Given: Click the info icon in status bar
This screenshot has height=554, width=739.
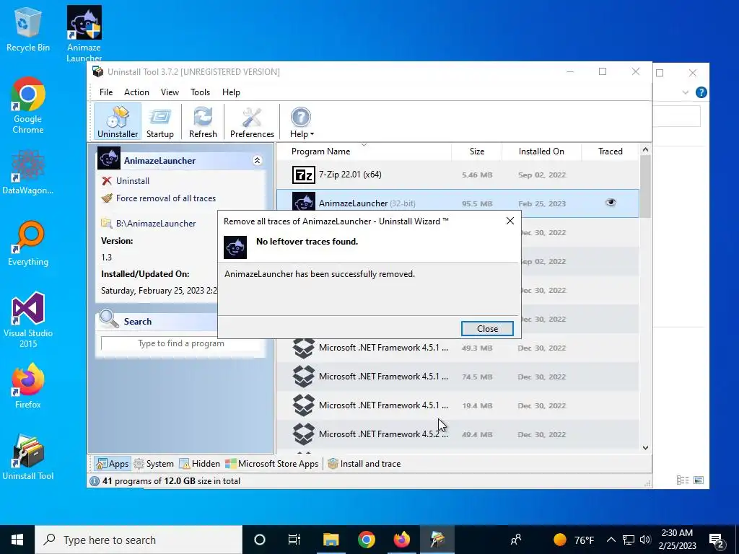Looking at the screenshot, I should (x=95, y=481).
